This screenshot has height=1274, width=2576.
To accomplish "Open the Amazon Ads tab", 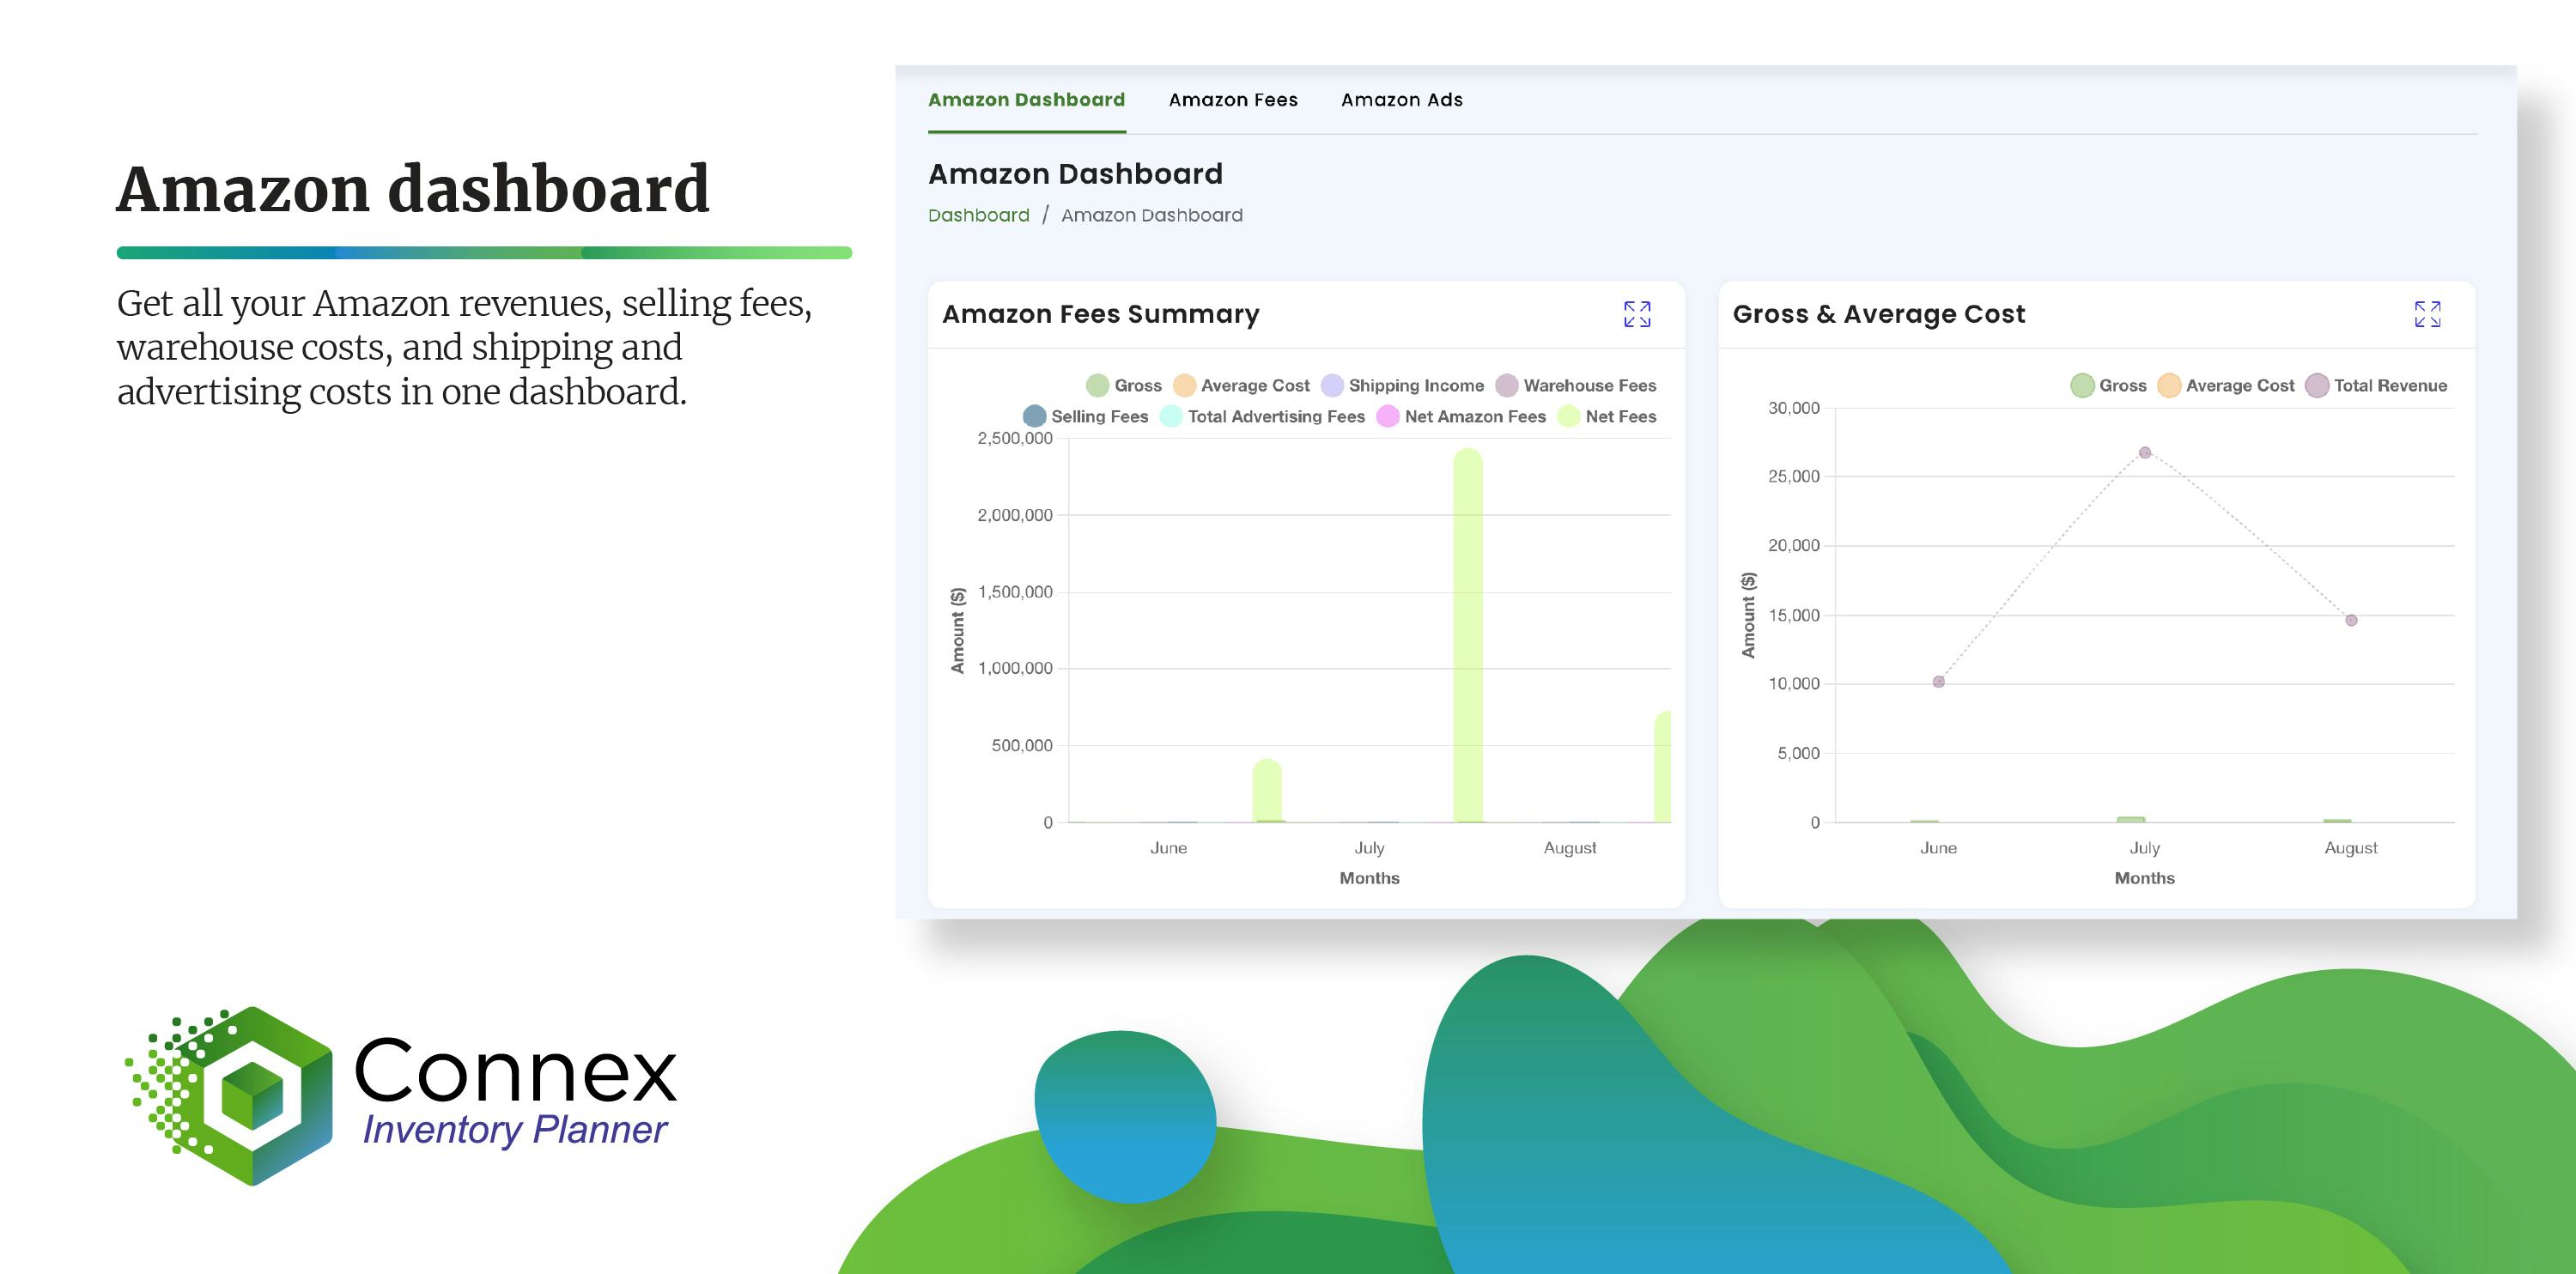I will click(1403, 100).
